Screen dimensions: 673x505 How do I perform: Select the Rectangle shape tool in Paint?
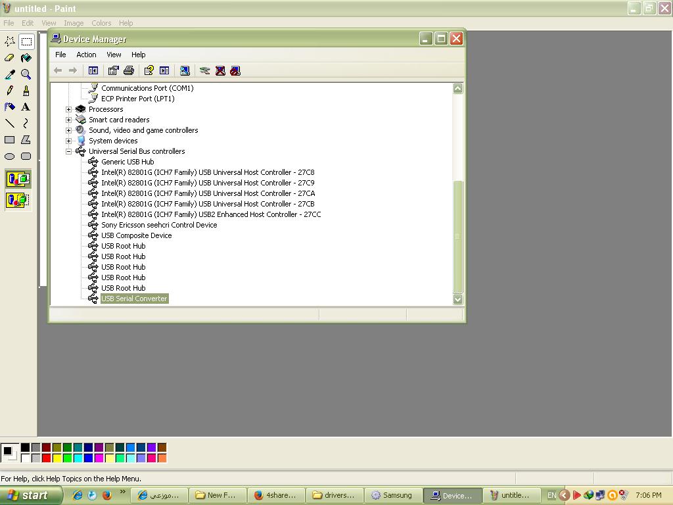pyautogui.click(x=9, y=139)
